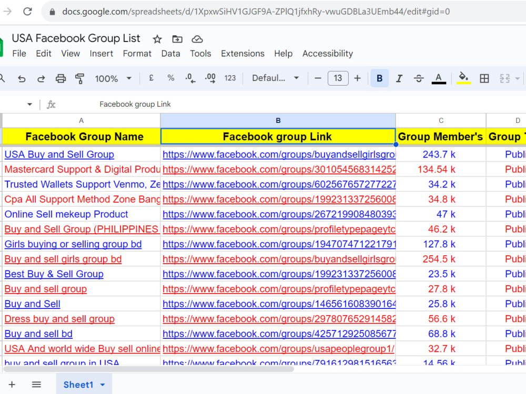Open the yellow fill colour picker

click(x=463, y=78)
